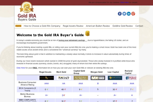153x102 pixels.
Task: Open How to Choose a Gold IRA Company
Action: pyautogui.click(x=42, y=26)
